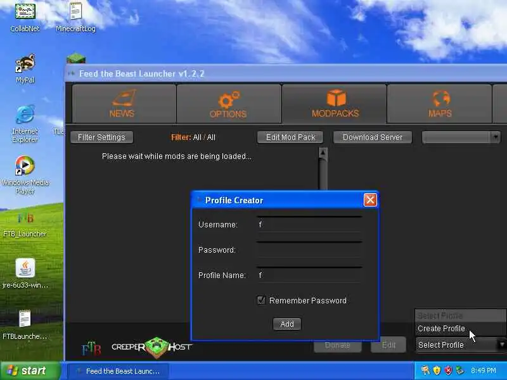The image size is (507, 380).
Task: Click the FTB logo in launcher footer
Action: tap(91, 348)
